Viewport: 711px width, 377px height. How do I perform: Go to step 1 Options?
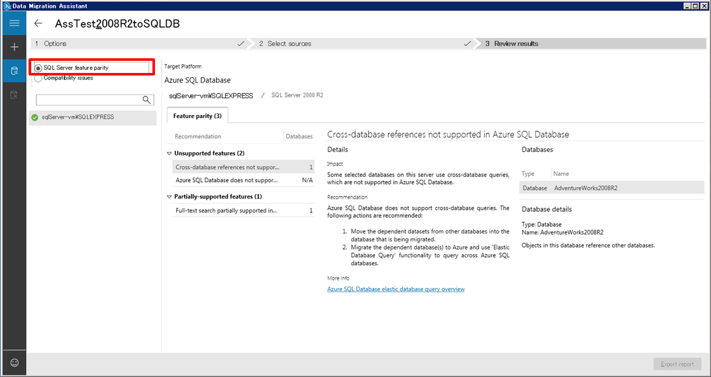tap(139, 44)
